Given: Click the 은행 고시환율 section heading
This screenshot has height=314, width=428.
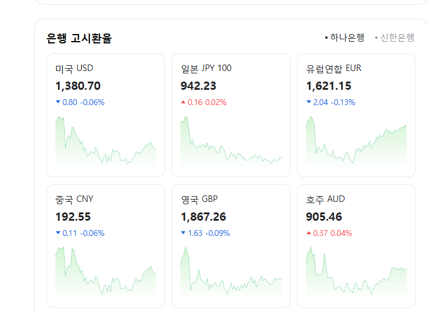Looking at the screenshot, I should pyautogui.click(x=79, y=39).
